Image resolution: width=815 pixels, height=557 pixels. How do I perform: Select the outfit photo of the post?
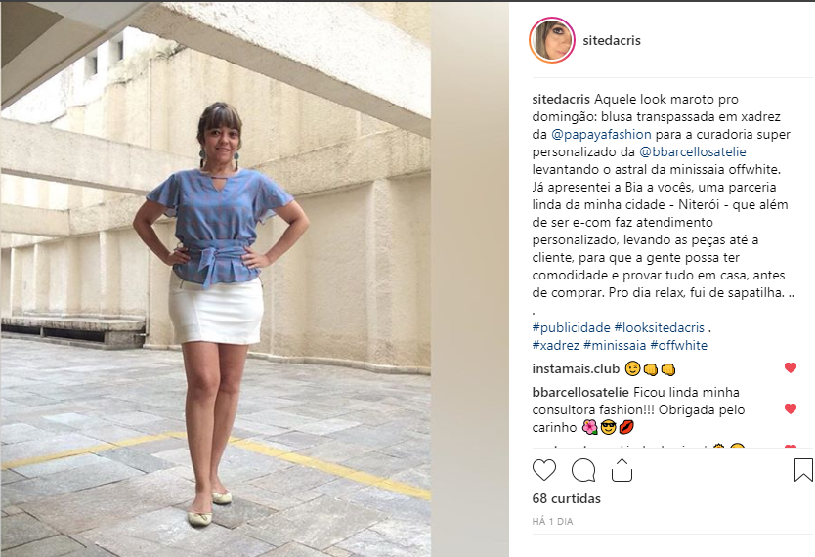click(216, 279)
